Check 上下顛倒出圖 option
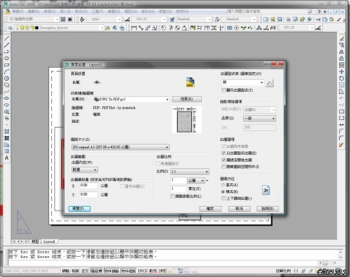Image resolution: width=350 pixels, height=277 pixels. click(x=224, y=198)
